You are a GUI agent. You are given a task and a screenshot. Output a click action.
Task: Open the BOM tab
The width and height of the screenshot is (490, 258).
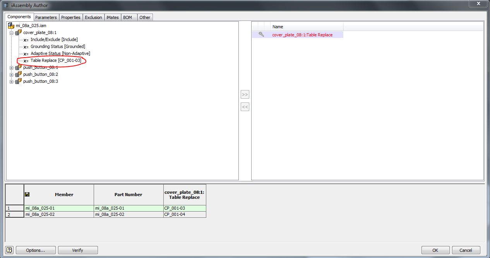tap(128, 17)
